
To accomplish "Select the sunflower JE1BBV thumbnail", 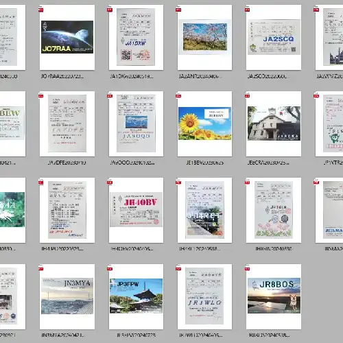I will (x=204, y=123).
